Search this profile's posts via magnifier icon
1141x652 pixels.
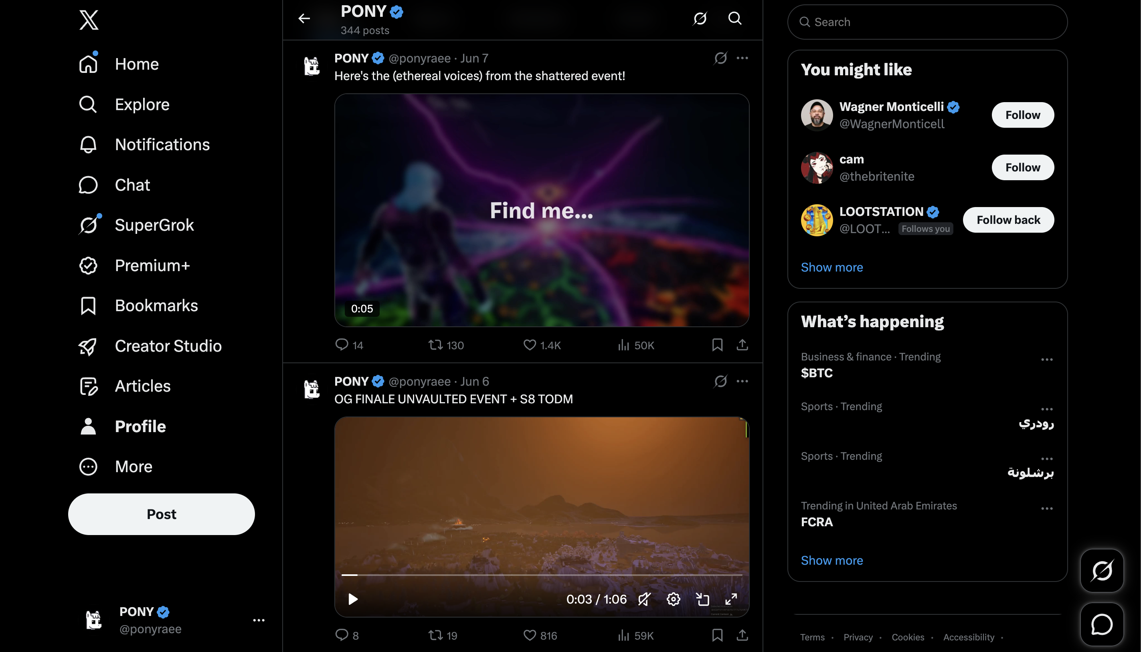[734, 18]
